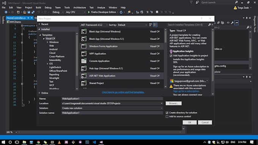The image size is (258, 145).
Task: Open the Windows Start menu
Action: [3, 142]
